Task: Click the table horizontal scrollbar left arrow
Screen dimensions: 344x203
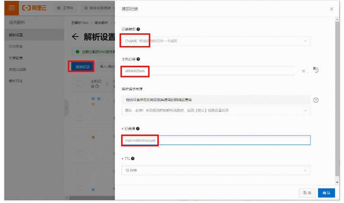Action: 67,198
